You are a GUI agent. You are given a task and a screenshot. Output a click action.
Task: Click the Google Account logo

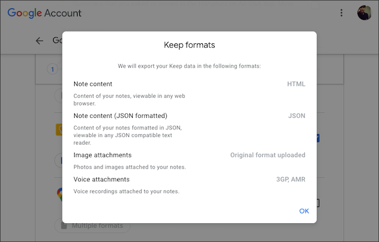coord(44,13)
